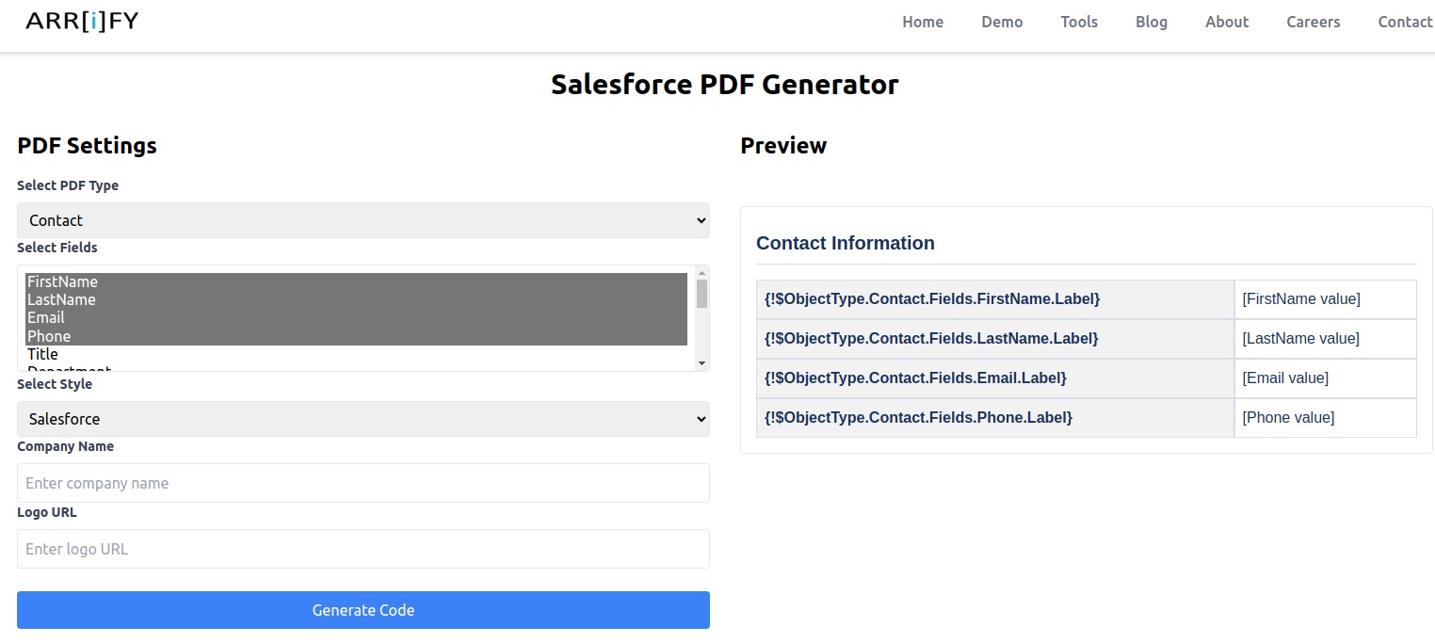
Task: Open the Home nav link
Action: pos(922,22)
